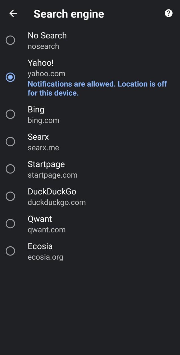Enable Startpage as search engine
This screenshot has height=355, width=180.
click(10, 169)
